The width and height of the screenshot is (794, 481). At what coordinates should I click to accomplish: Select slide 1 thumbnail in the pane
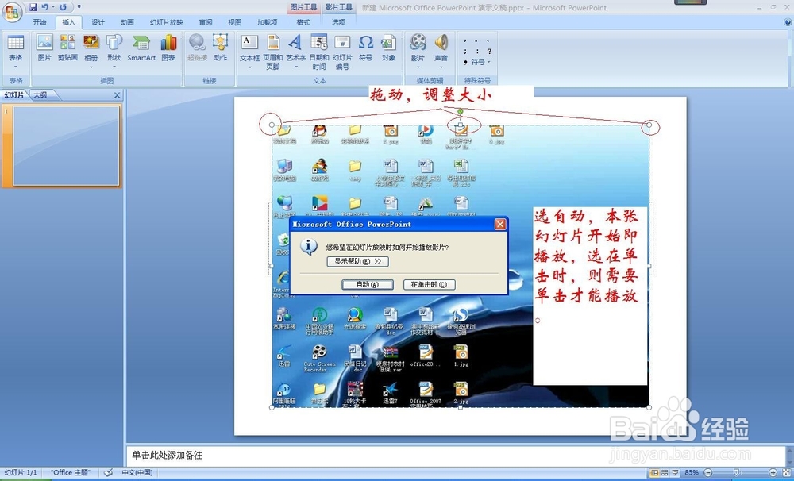(x=67, y=146)
